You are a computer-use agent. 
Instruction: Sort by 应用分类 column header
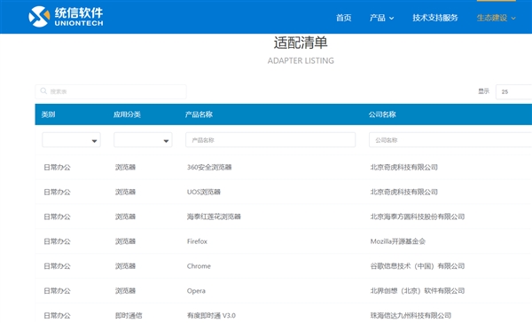(x=127, y=114)
